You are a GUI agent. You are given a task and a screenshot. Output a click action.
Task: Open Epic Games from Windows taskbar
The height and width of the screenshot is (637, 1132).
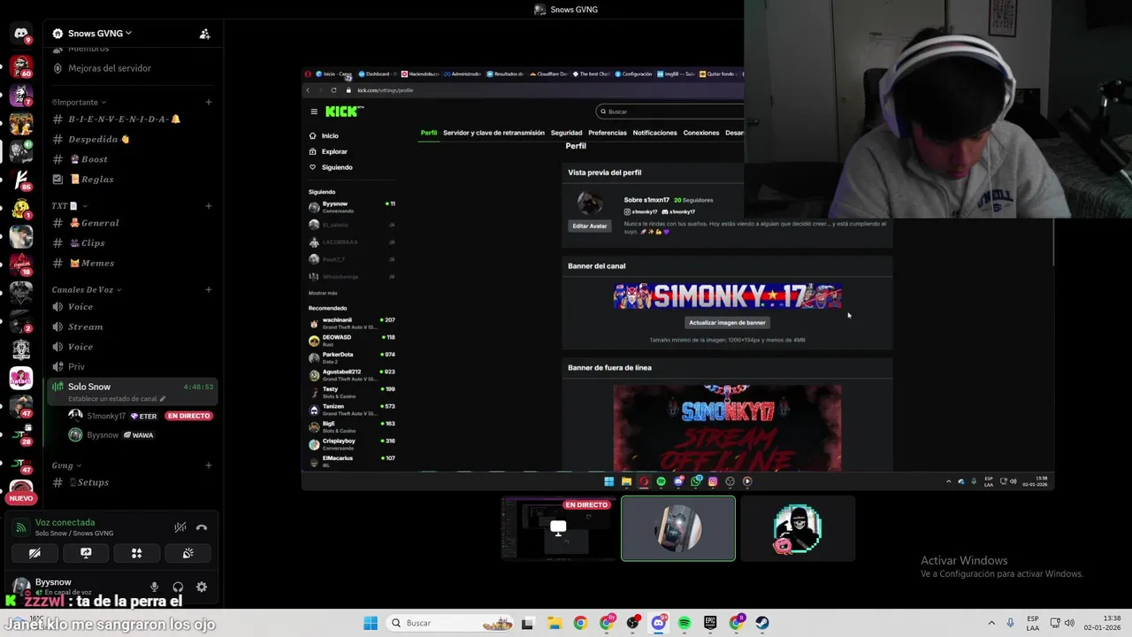coord(710,623)
